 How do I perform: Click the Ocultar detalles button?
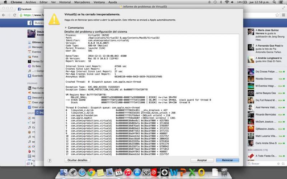tap(77, 160)
